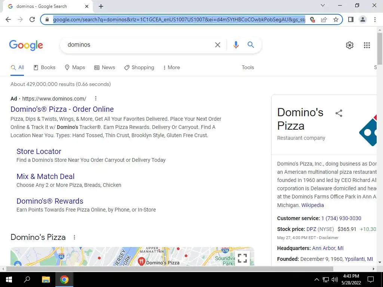Open the Ypsilanti, MI link
383x287 pixels.
point(359,259)
